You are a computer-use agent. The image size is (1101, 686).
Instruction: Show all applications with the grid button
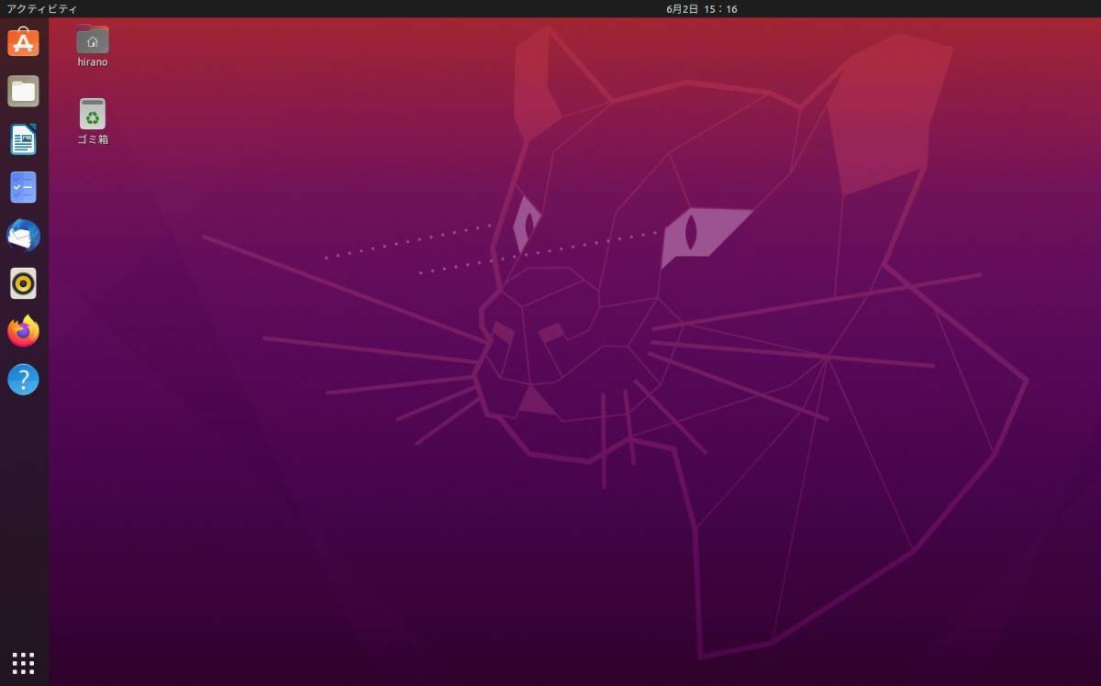[23, 662]
